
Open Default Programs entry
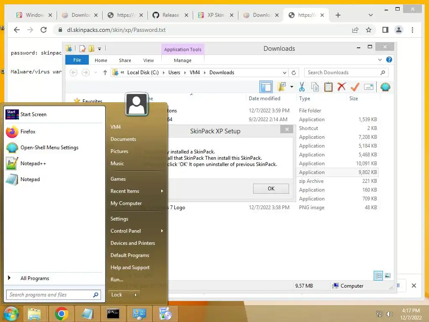(x=130, y=255)
